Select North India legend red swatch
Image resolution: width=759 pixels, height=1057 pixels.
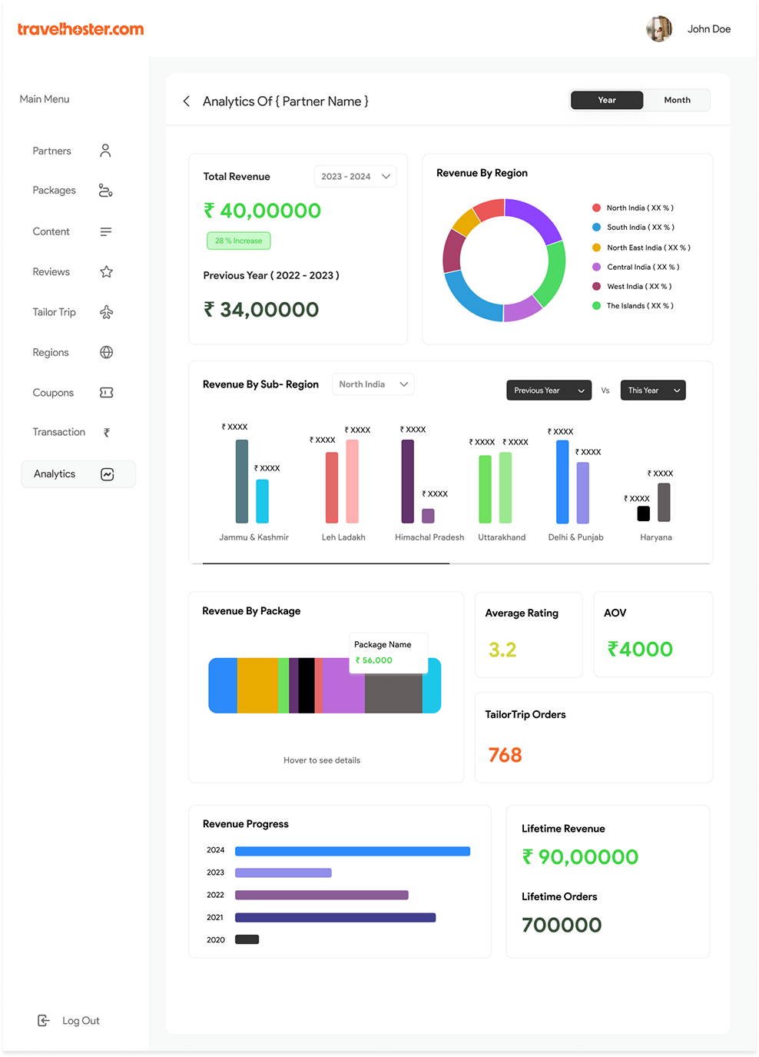click(x=596, y=208)
